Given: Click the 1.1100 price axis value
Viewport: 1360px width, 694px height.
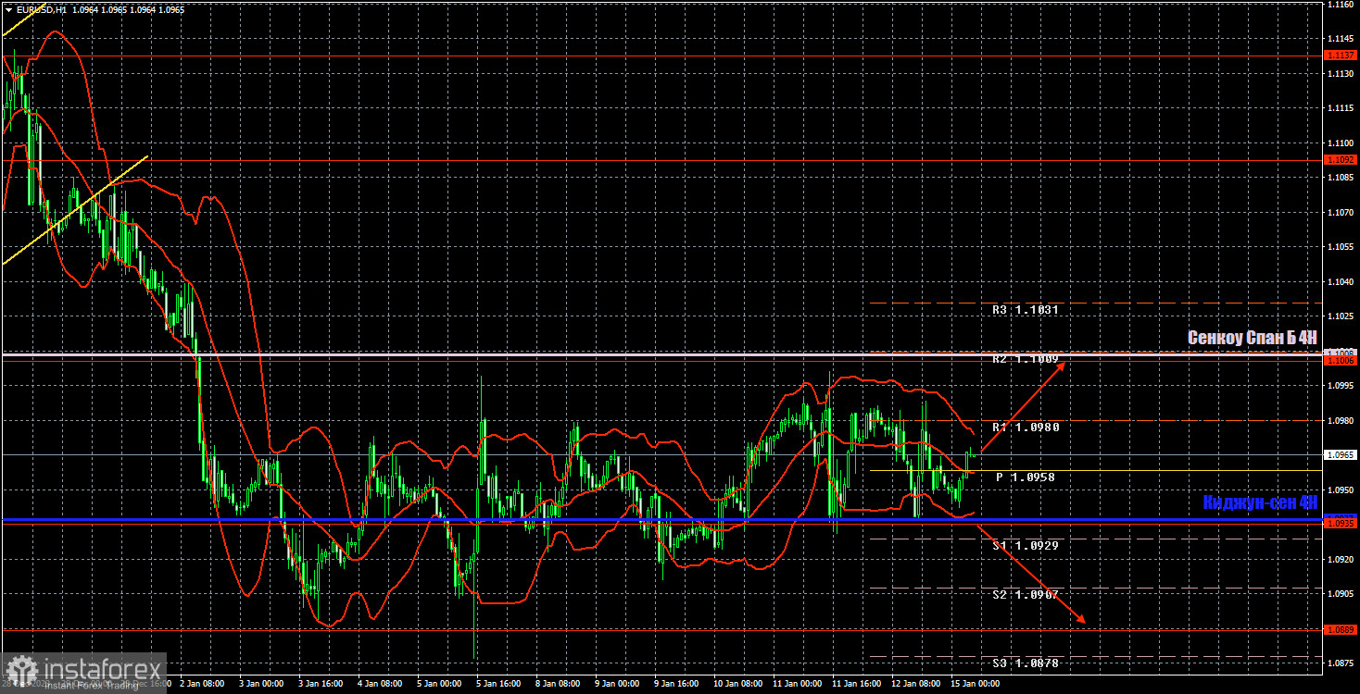Looking at the screenshot, I should click(x=1341, y=143).
